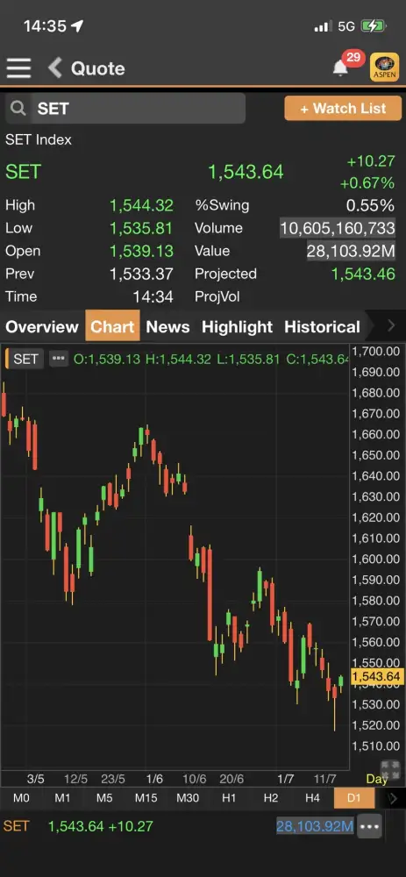Select the D1 timeframe

354,798
